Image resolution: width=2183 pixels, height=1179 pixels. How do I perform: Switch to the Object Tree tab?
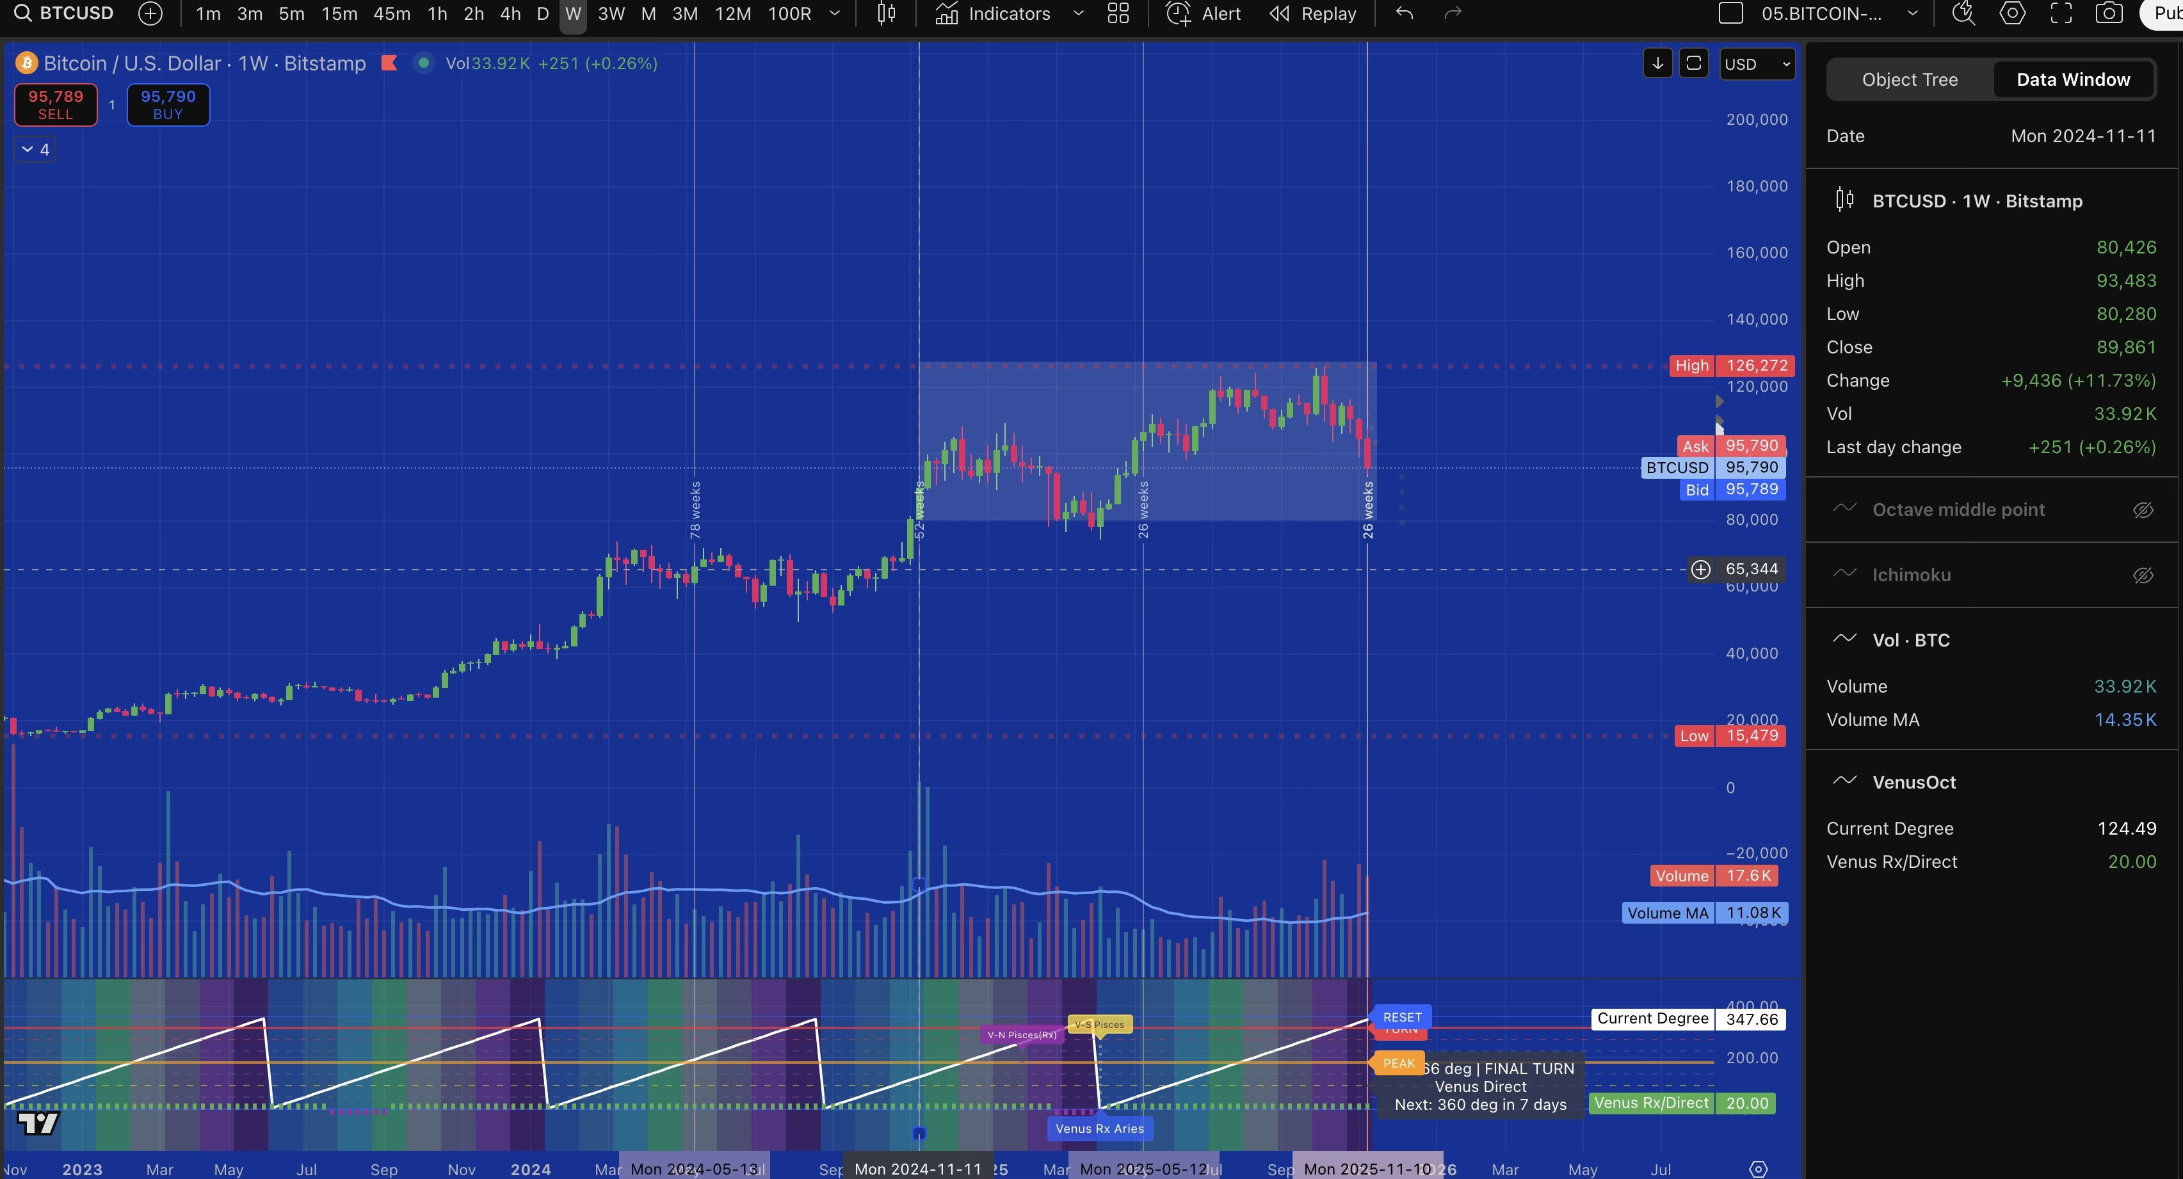pos(1909,79)
